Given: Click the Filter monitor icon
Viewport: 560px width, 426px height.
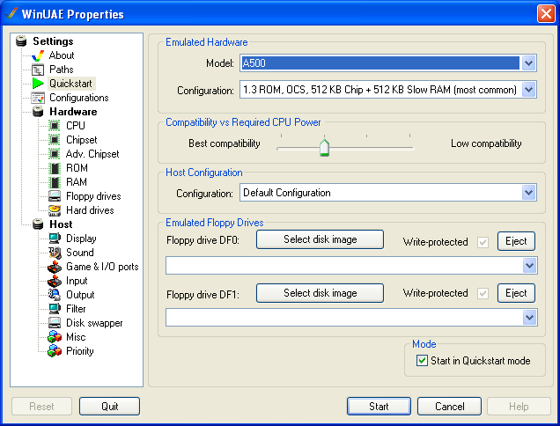Looking at the screenshot, I should click(x=55, y=309).
